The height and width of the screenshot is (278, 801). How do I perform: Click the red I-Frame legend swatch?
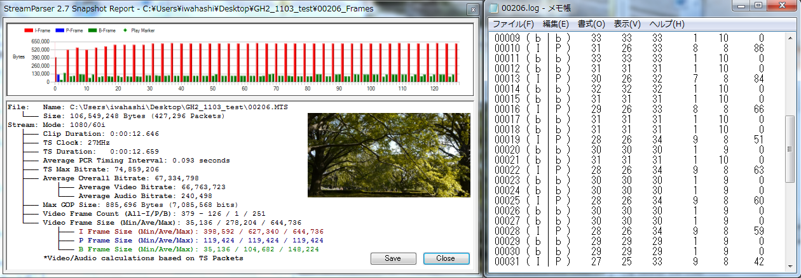[x=28, y=30]
